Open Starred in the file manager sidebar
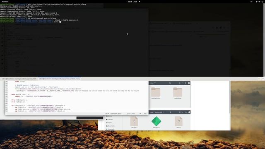 click(x=110, y=120)
